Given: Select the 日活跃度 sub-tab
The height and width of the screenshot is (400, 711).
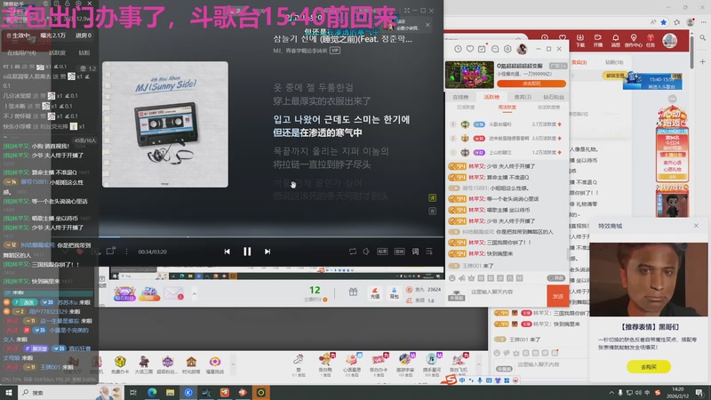Looking at the screenshot, I should click(466, 108).
